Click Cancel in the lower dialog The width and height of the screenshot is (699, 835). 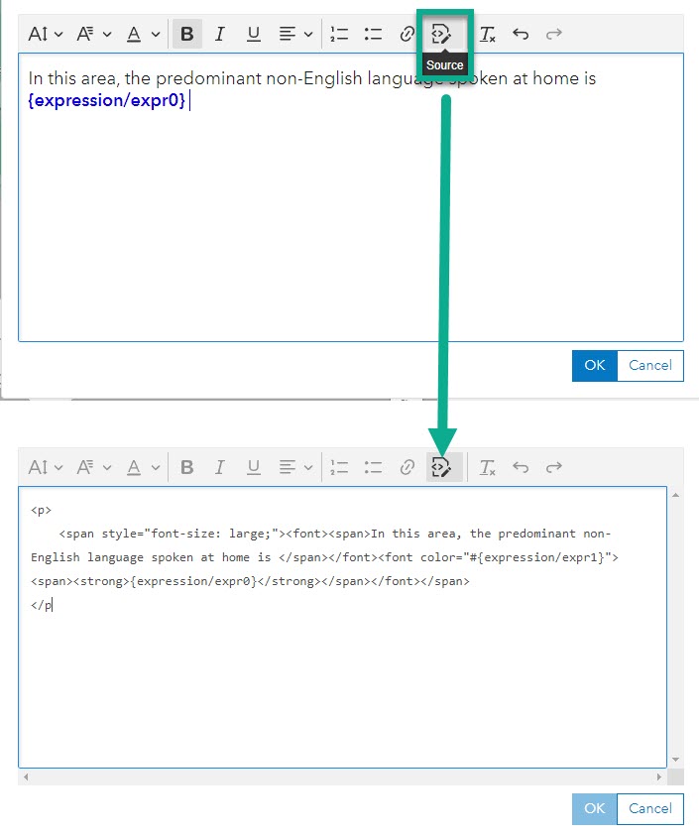click(x=650, y=808)
